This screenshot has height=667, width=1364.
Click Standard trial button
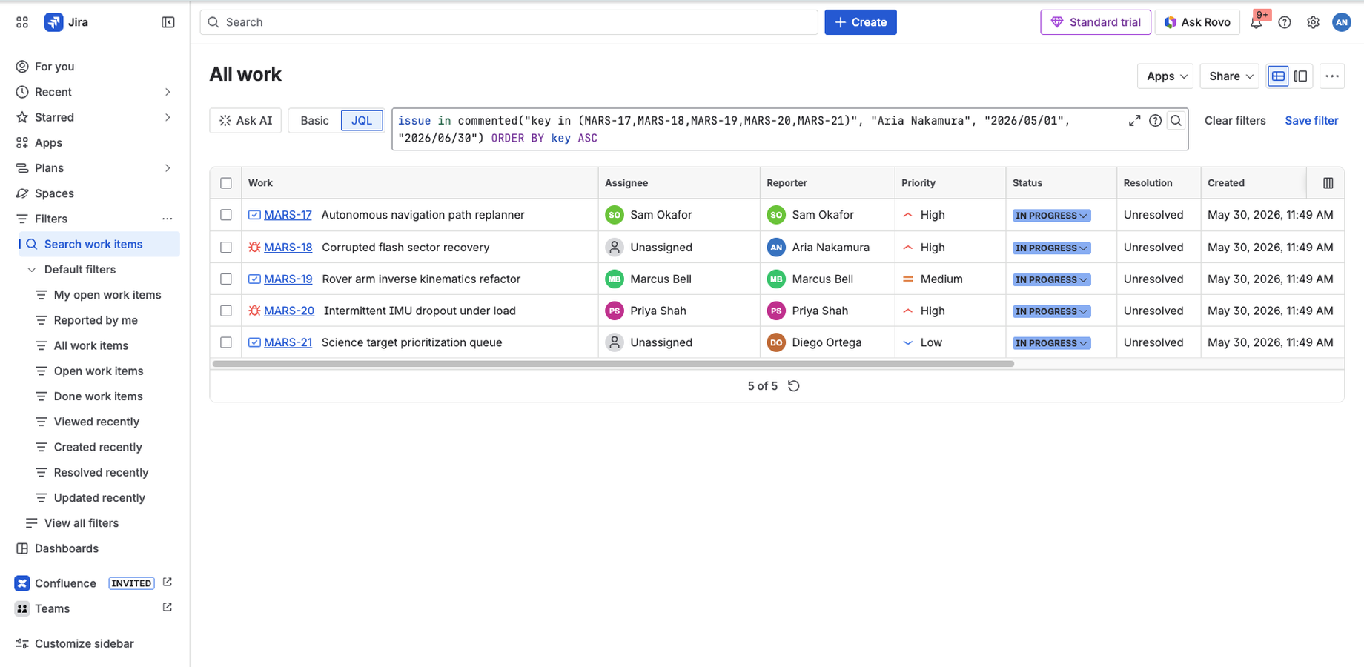1095,22
